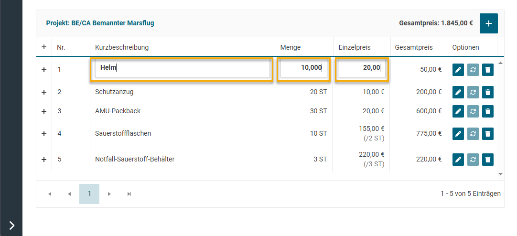Expand the Schutzanzug row details

pyautogui.click(x=44, y=92)
